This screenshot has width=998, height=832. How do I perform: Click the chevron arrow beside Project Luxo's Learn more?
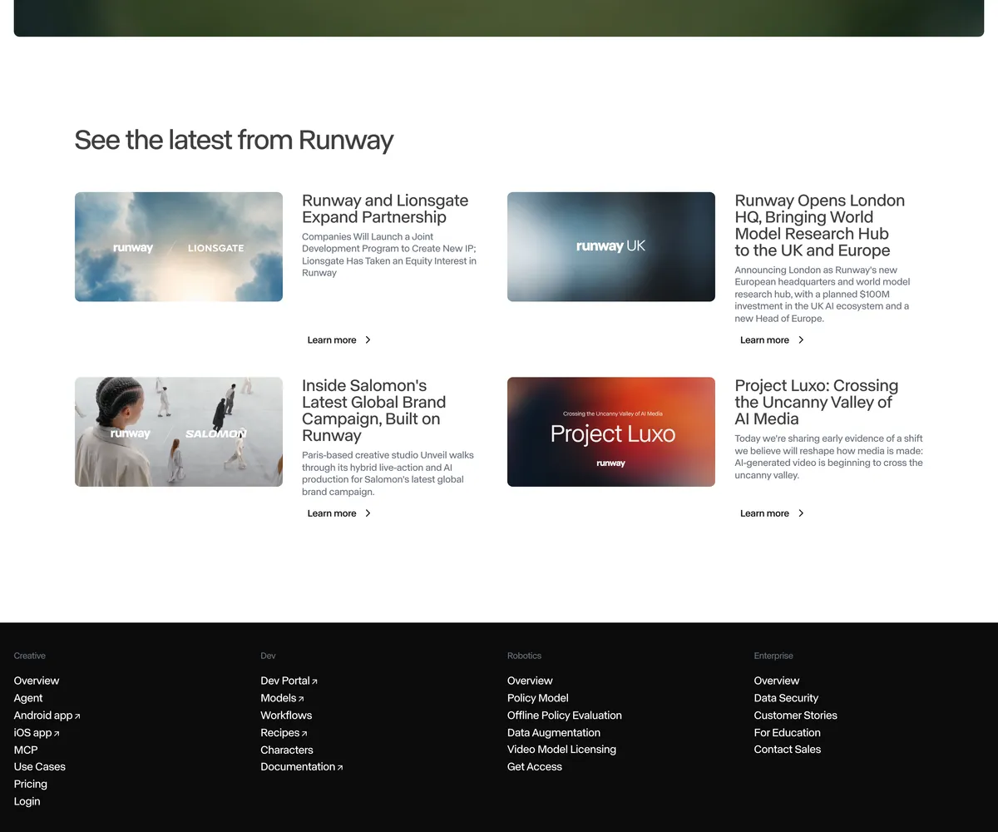click(801, 513)
